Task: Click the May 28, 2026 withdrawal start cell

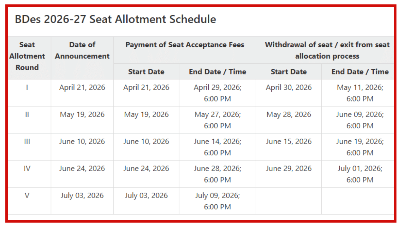Action: point(288,114)
